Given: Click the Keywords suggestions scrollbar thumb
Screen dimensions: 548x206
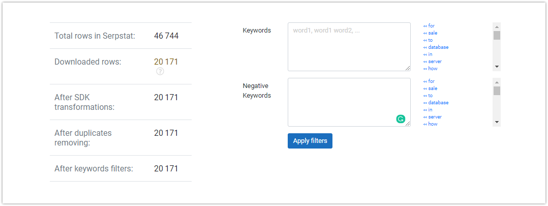Looking at the screenshot, I should pyautogui.click(x=497, y=35).
